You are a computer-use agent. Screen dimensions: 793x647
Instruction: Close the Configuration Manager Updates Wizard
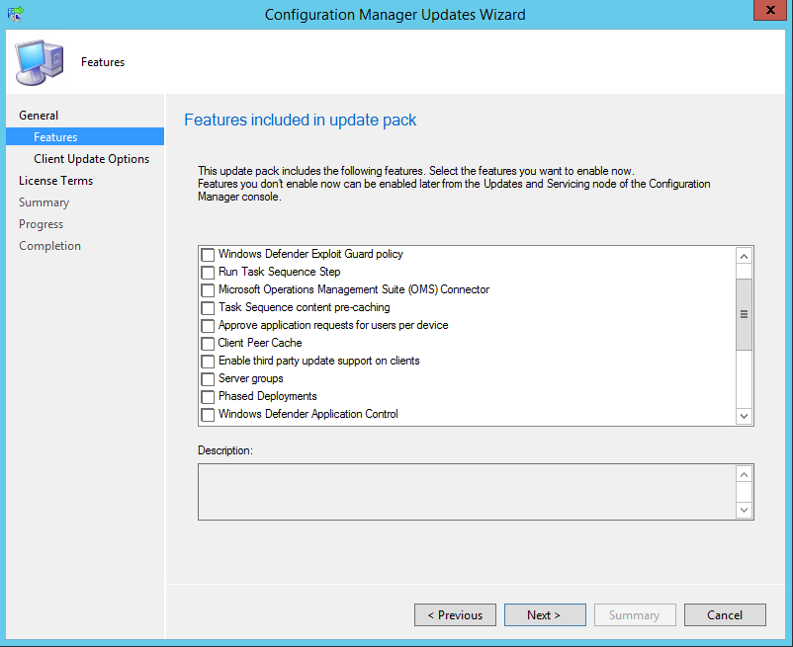pyautogui.click(x=770, y=10)
